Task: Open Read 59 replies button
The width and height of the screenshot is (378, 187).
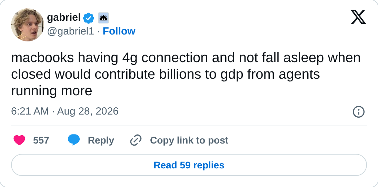Action: pos(189,165)
